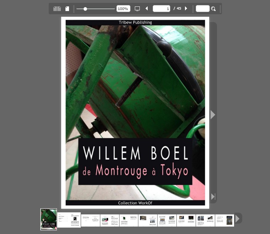Viewport: 270px width, 234px height.
Task: Open the ninth thumbnail spread
Action: click(x=205, y=220)
